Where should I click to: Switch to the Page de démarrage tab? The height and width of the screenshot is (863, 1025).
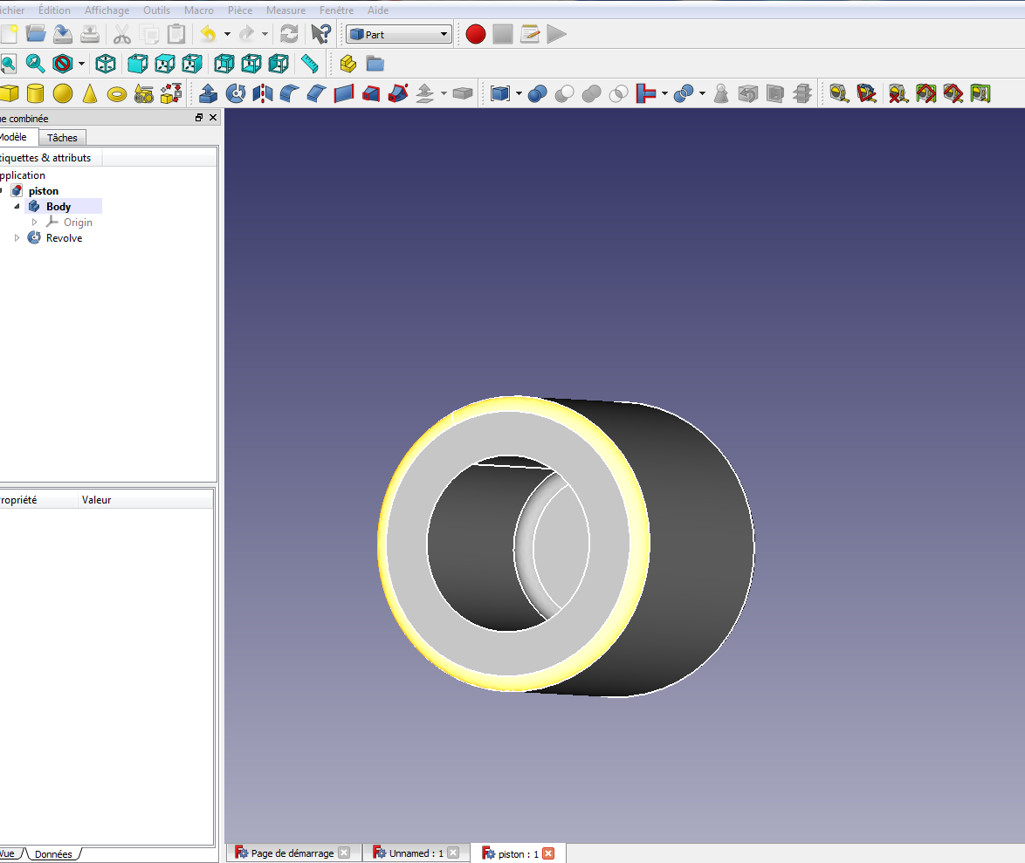[x=292, y=853]
